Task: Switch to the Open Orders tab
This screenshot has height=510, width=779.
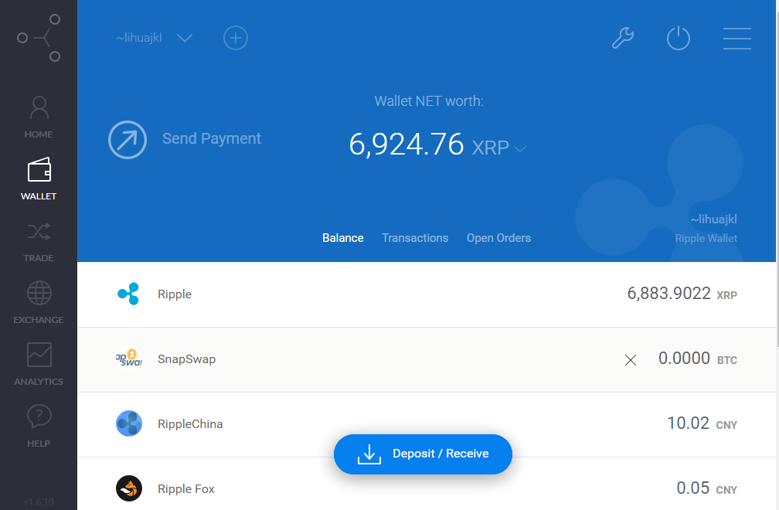Action: pyautogui.click(x=498, y=238)
